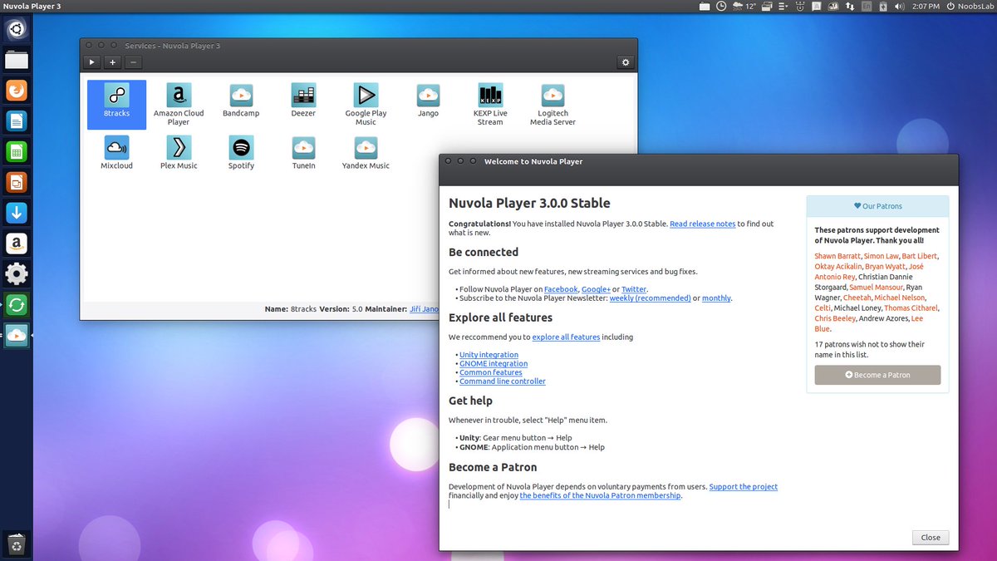Image resolution: width=997 pixels, height=561 pixels.
Task: Open patron Michael Nelson link
Action: (900, 298)
